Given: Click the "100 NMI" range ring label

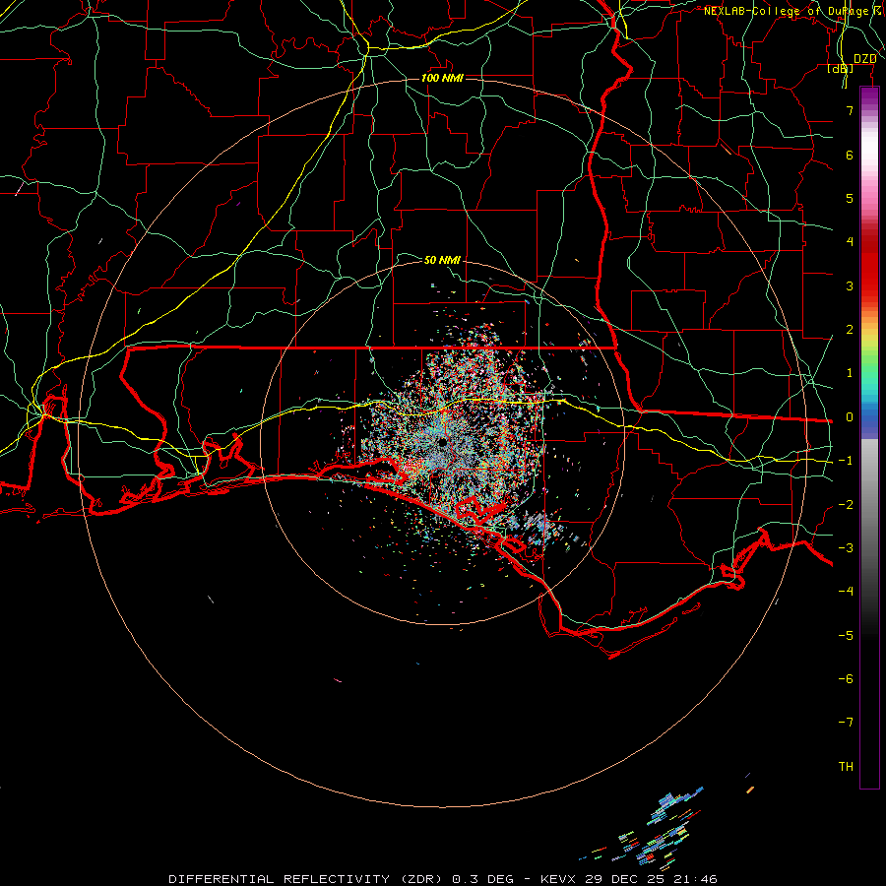Looking at the screenshot, I should (x=442, y=78).
